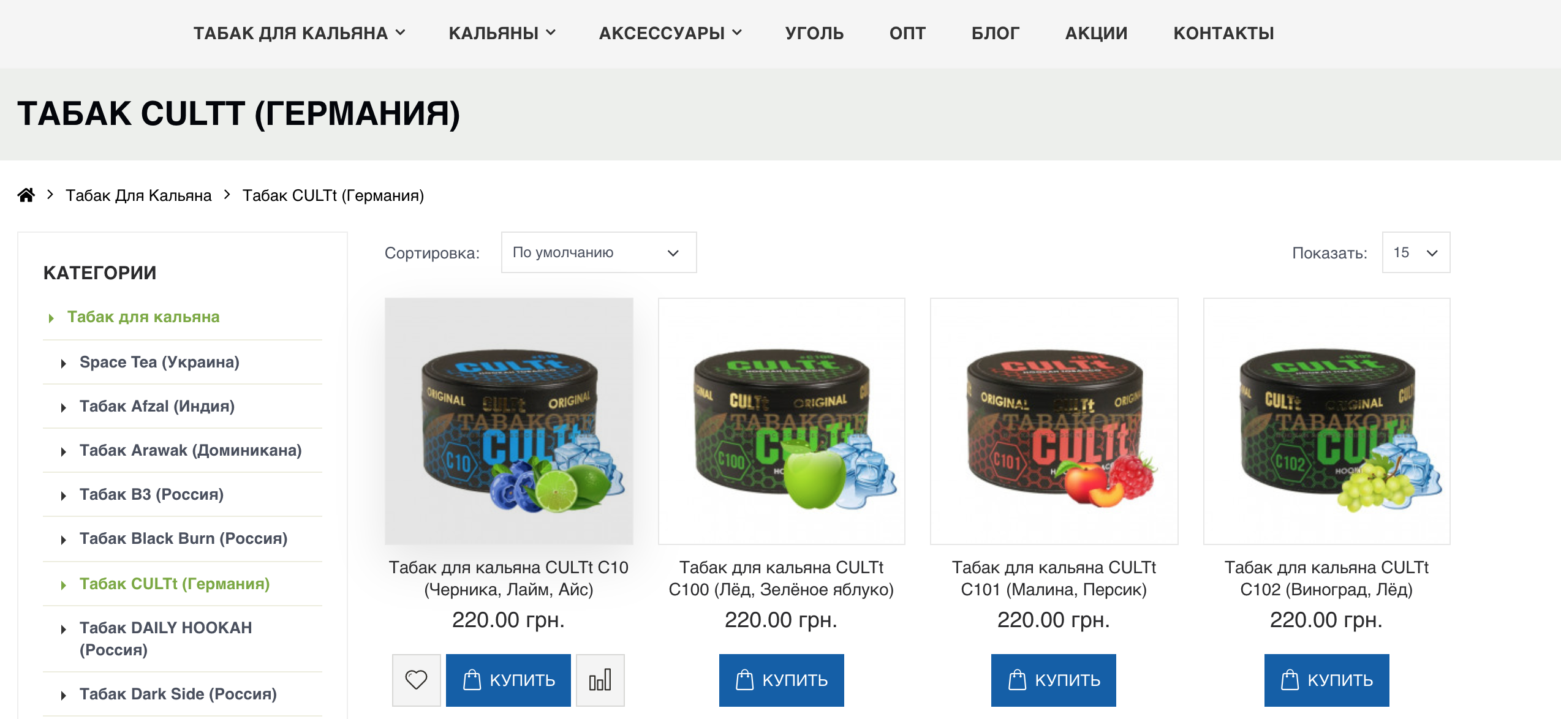The width and height of the screenshot is (1561, 719).
Task: Select Табак Arawak (Доминикана) category
Action: 191,450
